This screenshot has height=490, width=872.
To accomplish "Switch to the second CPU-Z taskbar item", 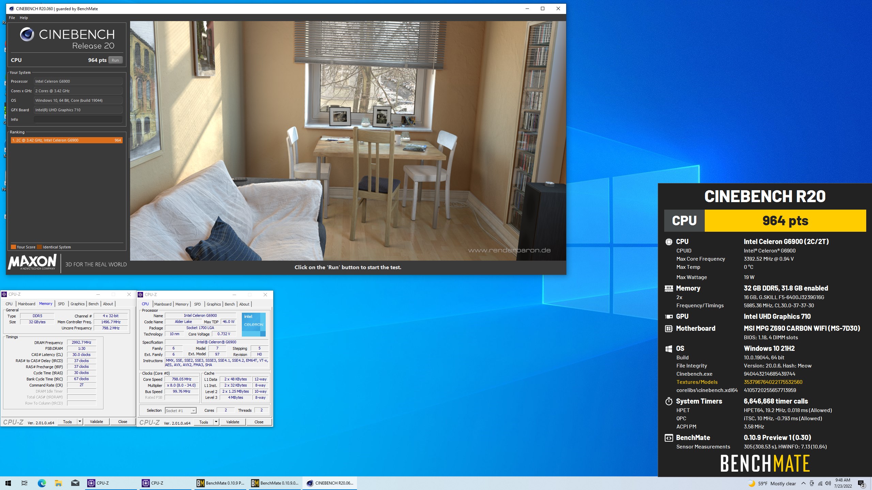I will pyautogui.click(x=166, y=483).
